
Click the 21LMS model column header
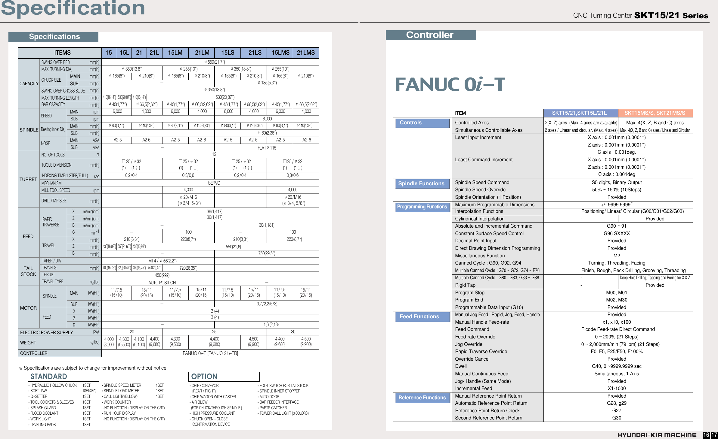pos(306,53)
